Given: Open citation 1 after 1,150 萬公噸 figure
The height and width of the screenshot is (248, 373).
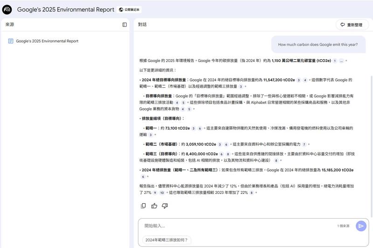Looking at the screenshot, I should [335, 61].
